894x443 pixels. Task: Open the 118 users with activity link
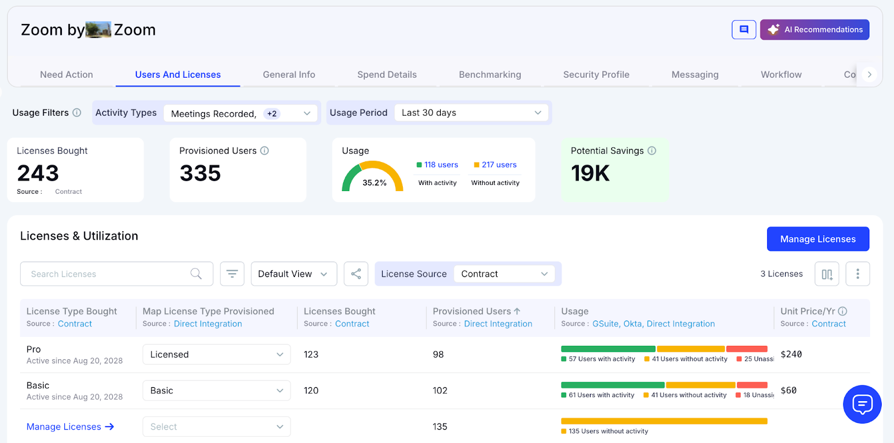click(441, 165)
